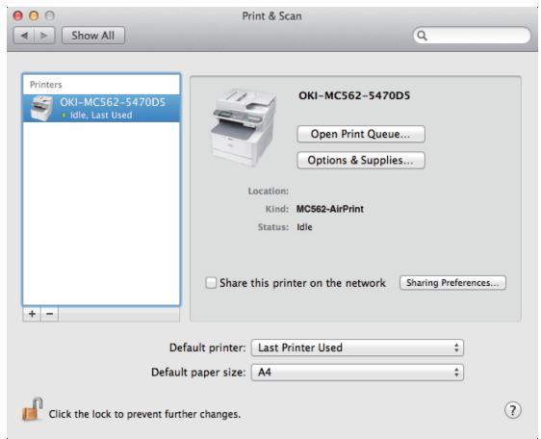Open Print Queue for the printer
Image resolution: width=541 pixels, height=439 pixels.
pyautogui.click(x=361, y=134)
